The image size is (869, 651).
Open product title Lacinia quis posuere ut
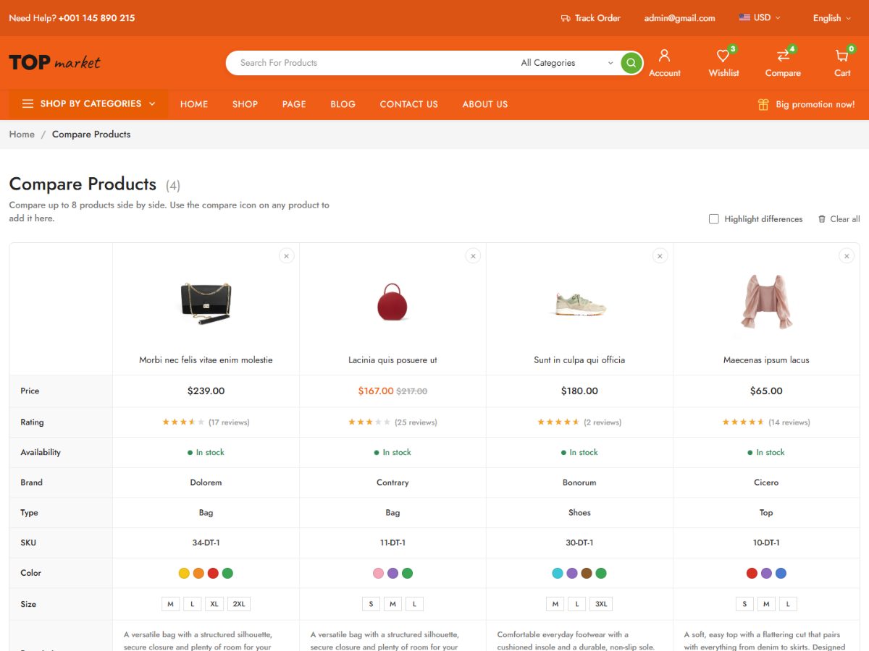(x=392, y=360)
